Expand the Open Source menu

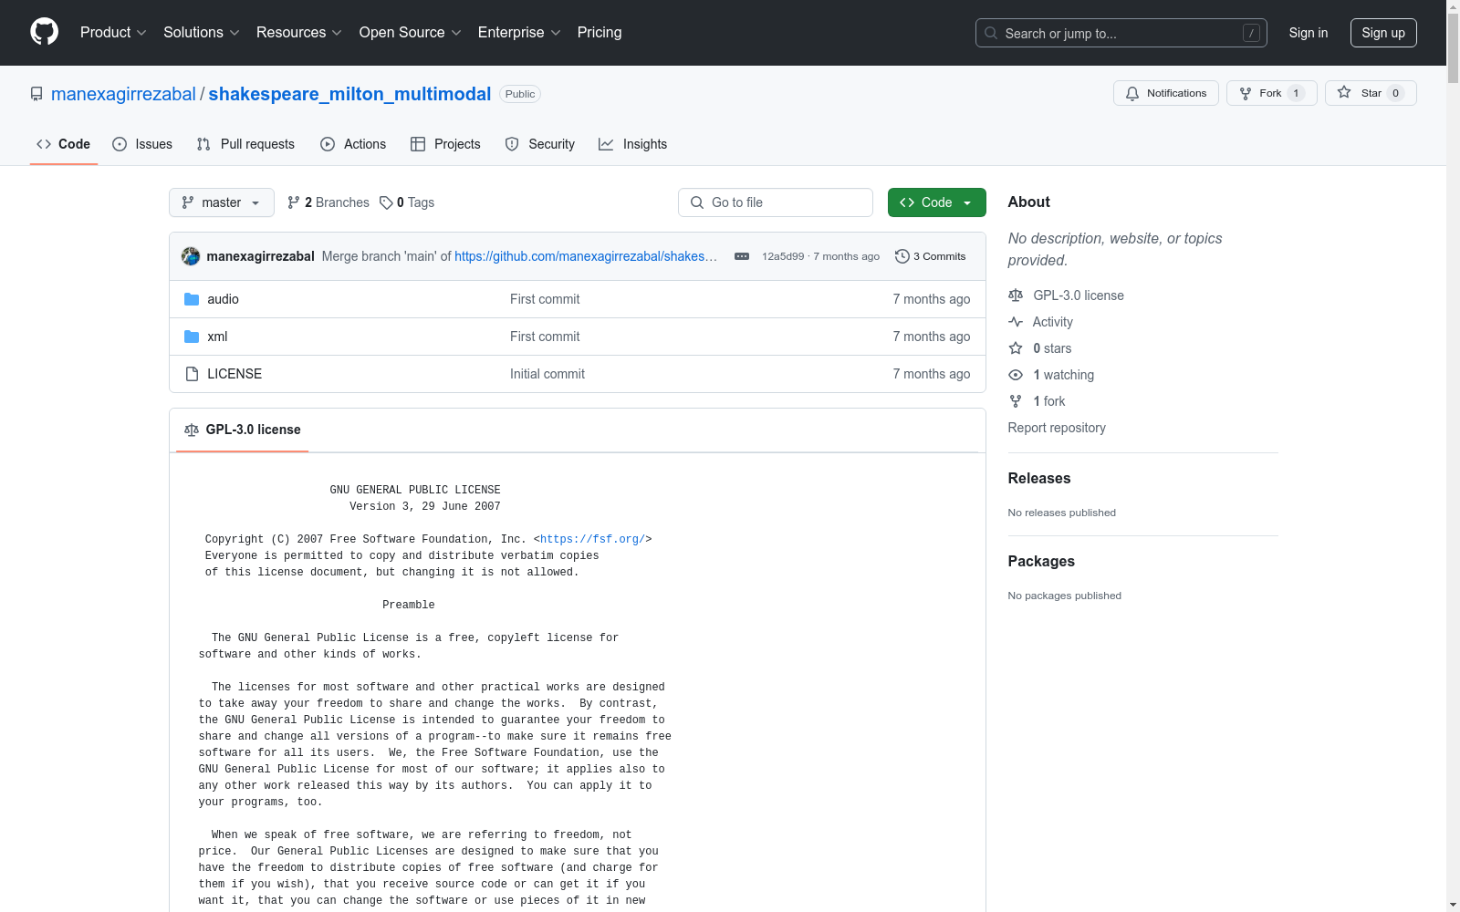click(411, 32)
